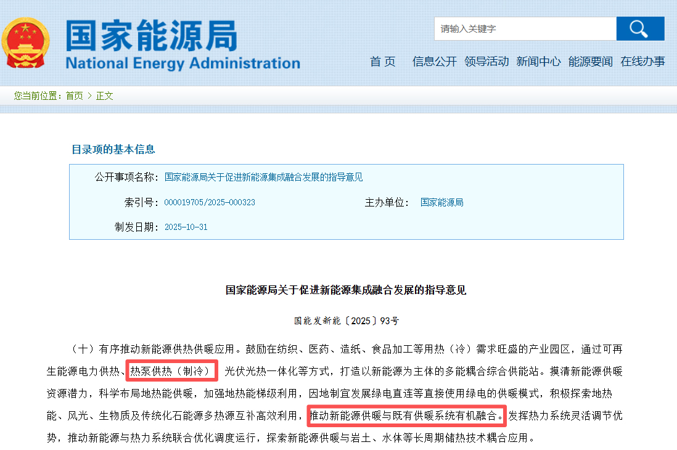Open the 能源要闻 menu
677x450 pixels.
(589, 61)
